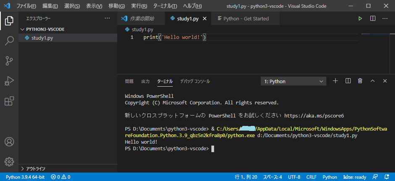
Task: Open Explorer panel more actions ellipsis
Action: coord(107,18)
